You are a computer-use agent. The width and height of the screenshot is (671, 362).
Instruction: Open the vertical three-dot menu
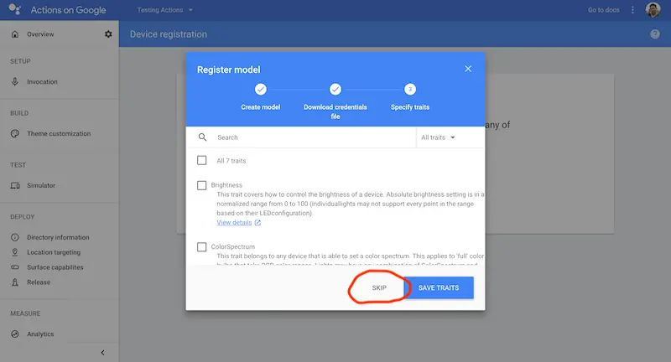coord(632,10)
